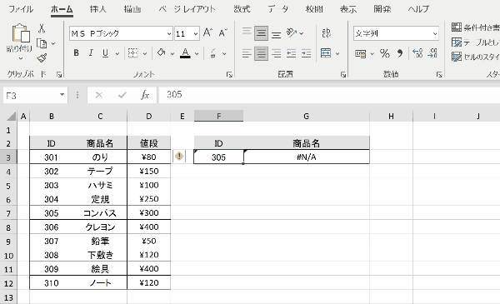
Task: Select cell containing コンパス
Action: pyautogui.click(x=100, y=213)
